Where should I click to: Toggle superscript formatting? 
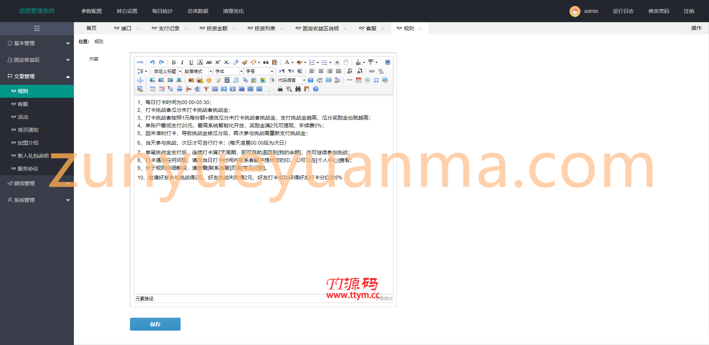point(218,62)
